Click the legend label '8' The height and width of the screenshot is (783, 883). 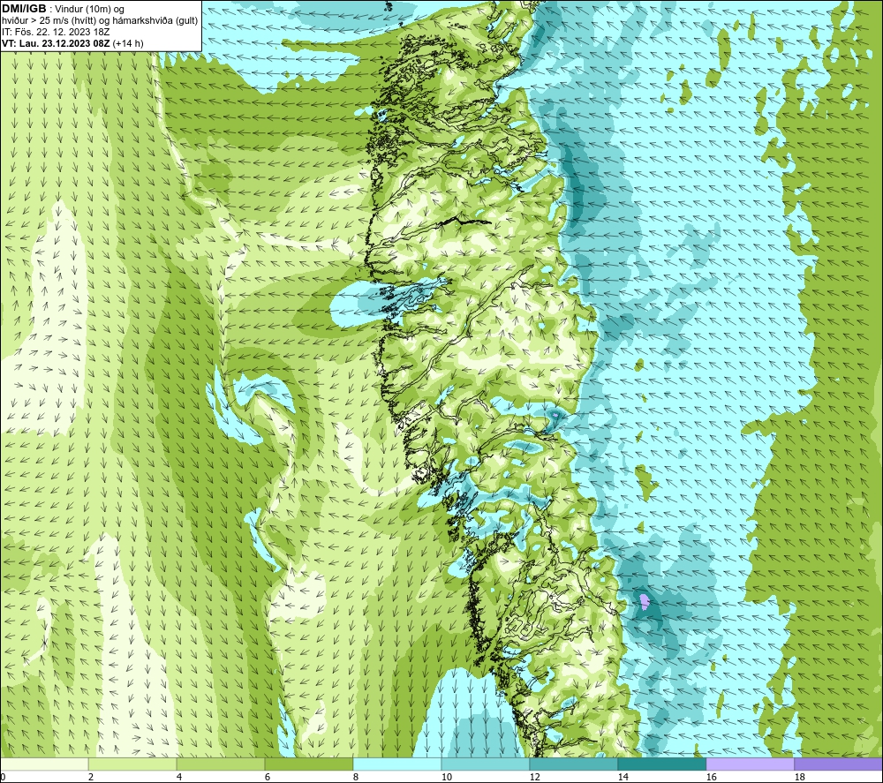click(x=355, y=778)
